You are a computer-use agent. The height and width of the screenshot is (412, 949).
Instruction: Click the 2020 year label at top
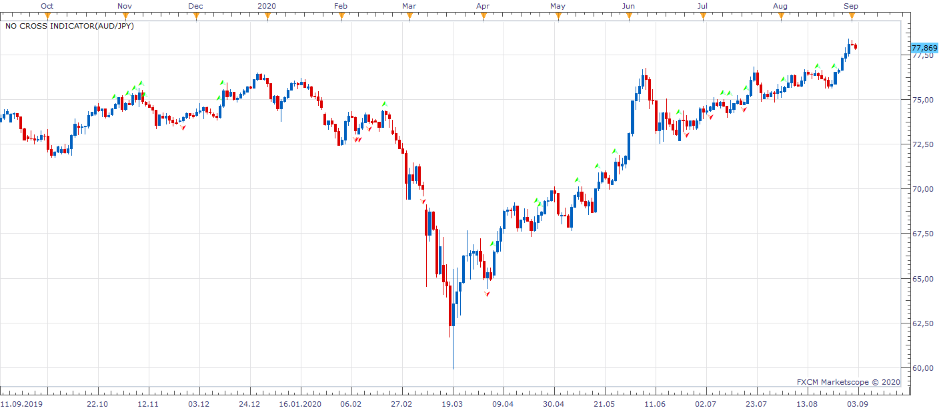[267, 6]
